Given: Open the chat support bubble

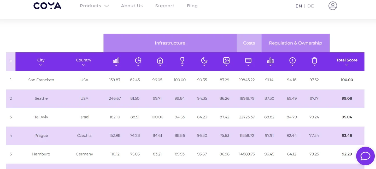Looking at the screenshot, I should click(x=365, y=156).
